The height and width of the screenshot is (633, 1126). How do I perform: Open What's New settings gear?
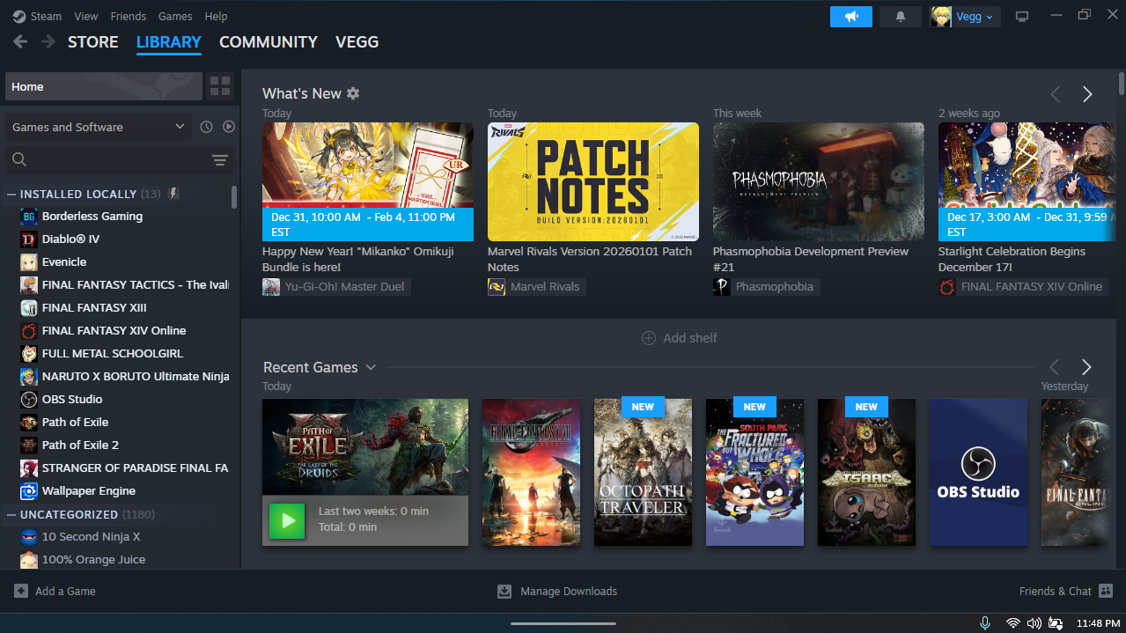353,93
